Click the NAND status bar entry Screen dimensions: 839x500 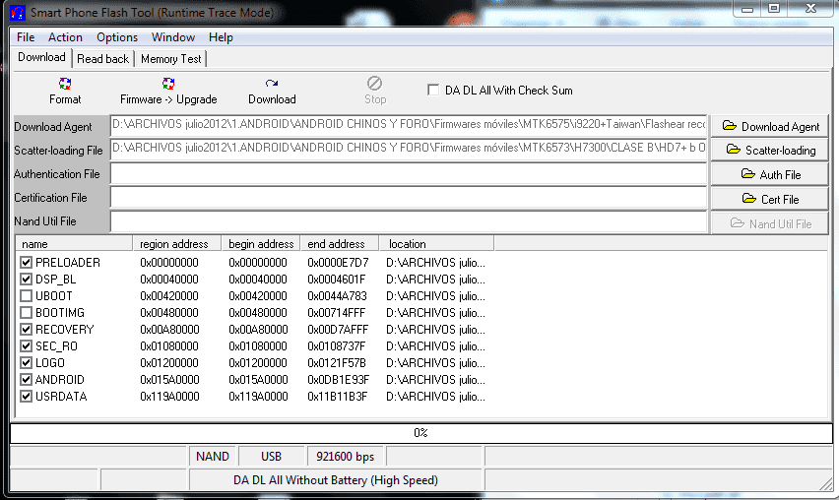pyautogui.click(x=213, y=456)
